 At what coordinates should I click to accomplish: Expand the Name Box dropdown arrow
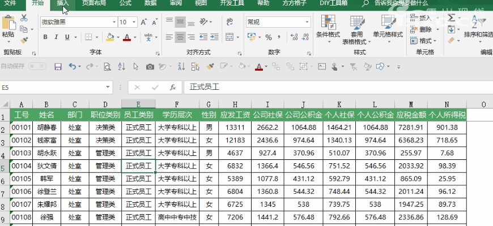108,88
